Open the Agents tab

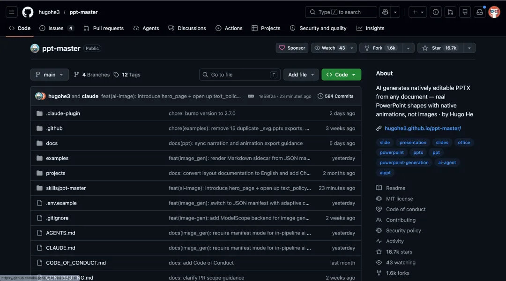[146, 28]
